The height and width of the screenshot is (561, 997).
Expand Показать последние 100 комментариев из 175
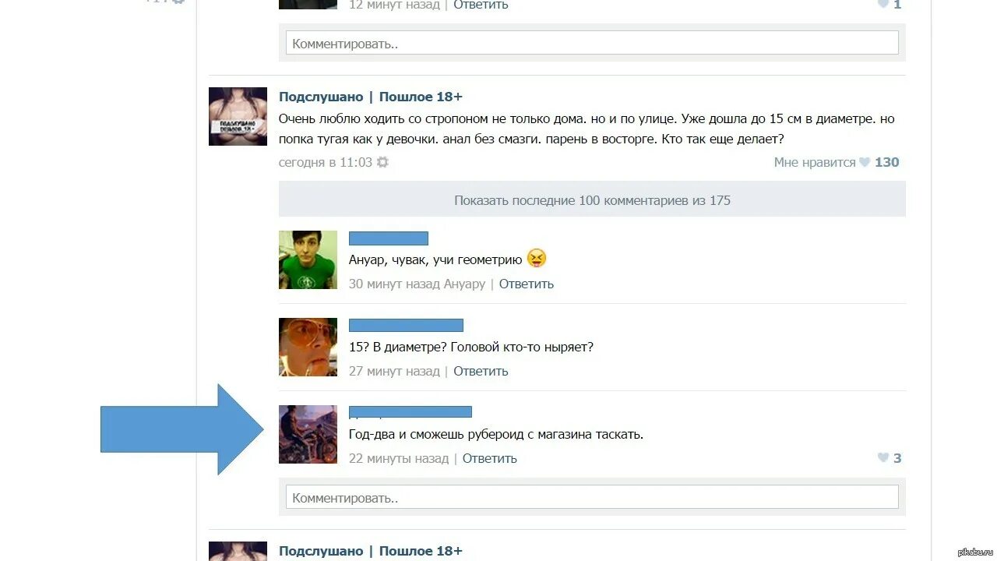592,199
